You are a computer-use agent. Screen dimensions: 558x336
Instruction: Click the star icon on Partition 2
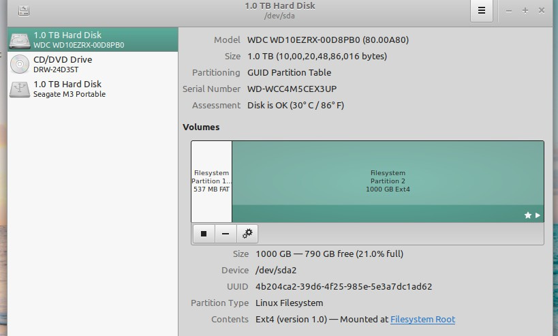click(x=528, y=215)
